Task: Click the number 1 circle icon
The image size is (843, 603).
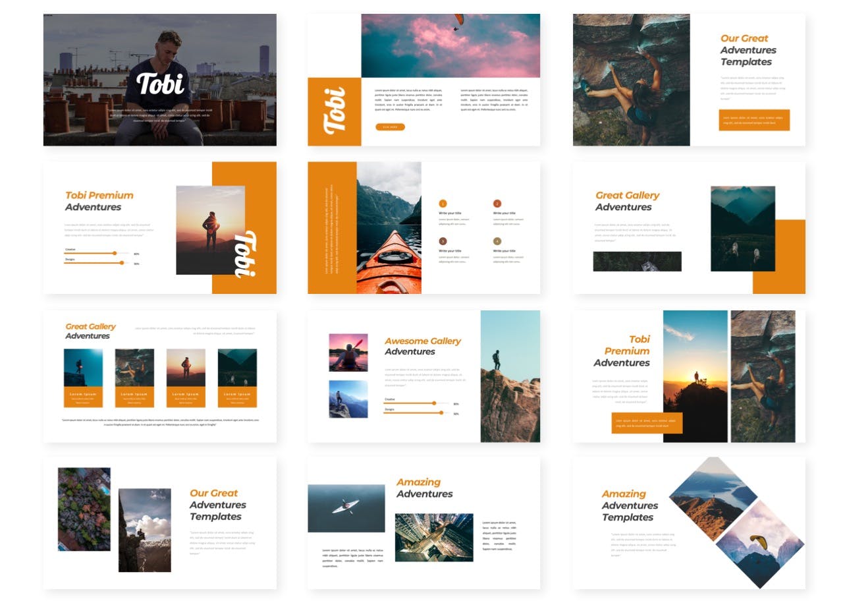Action: [x=443, y=204]
